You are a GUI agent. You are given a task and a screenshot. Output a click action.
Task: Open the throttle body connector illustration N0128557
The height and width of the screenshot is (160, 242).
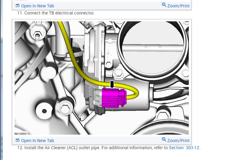point(101,78)
